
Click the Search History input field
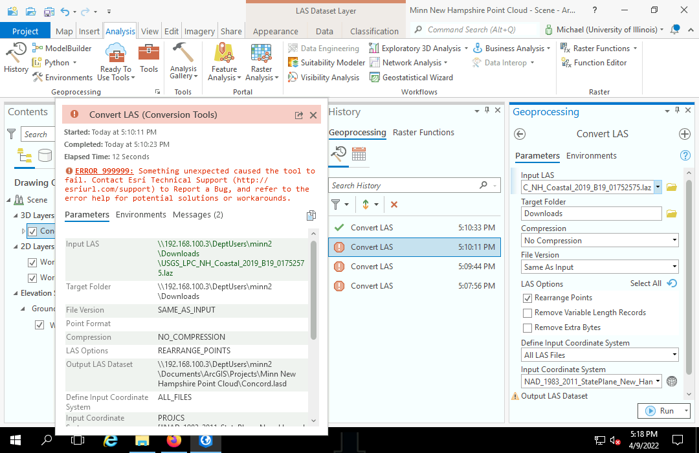click(405, 186)
